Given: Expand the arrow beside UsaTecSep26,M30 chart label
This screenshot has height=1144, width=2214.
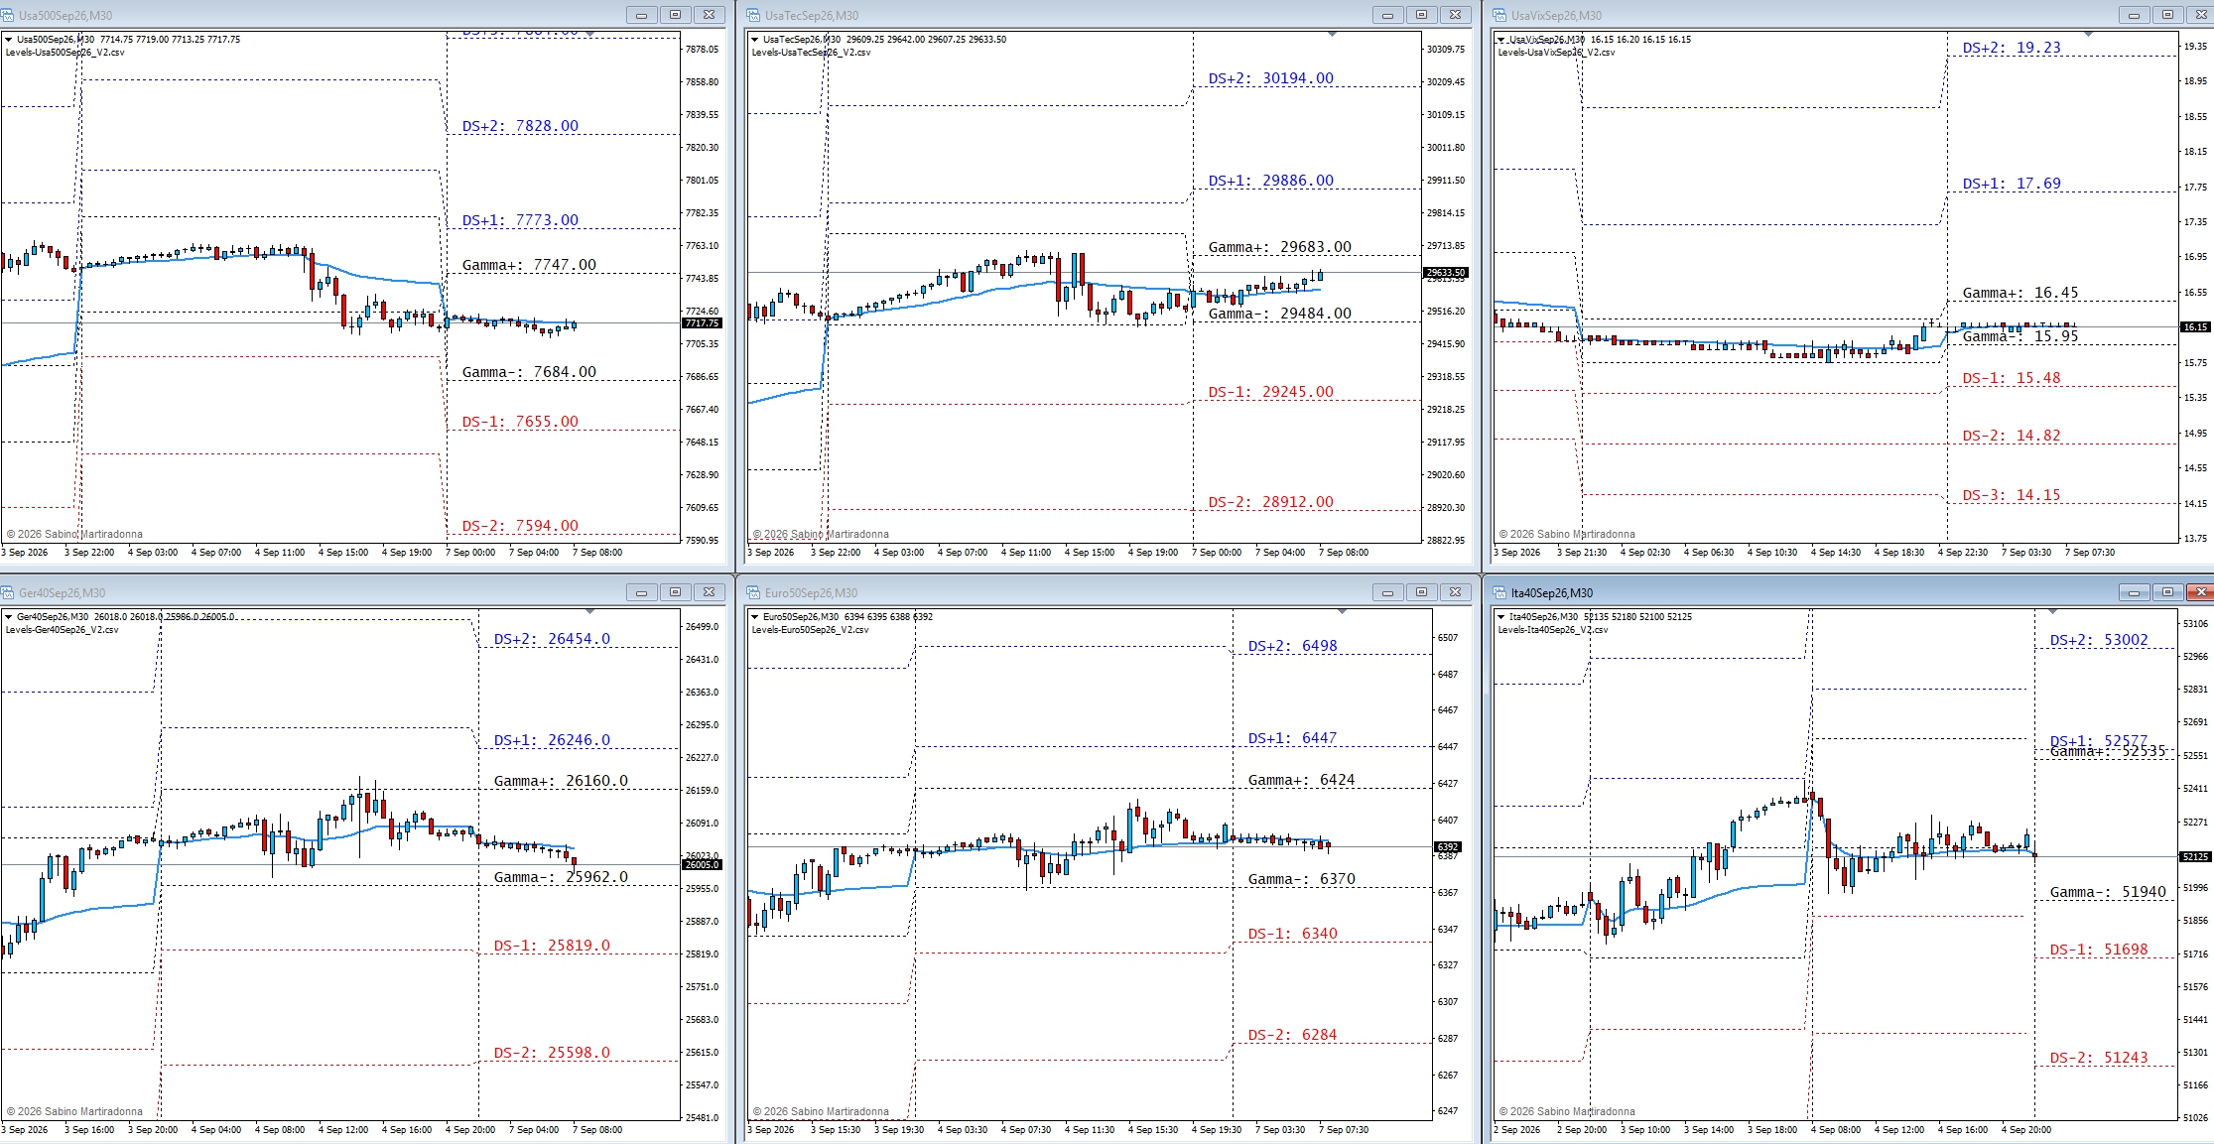Looking at the screenshot, I should point(755,40).
